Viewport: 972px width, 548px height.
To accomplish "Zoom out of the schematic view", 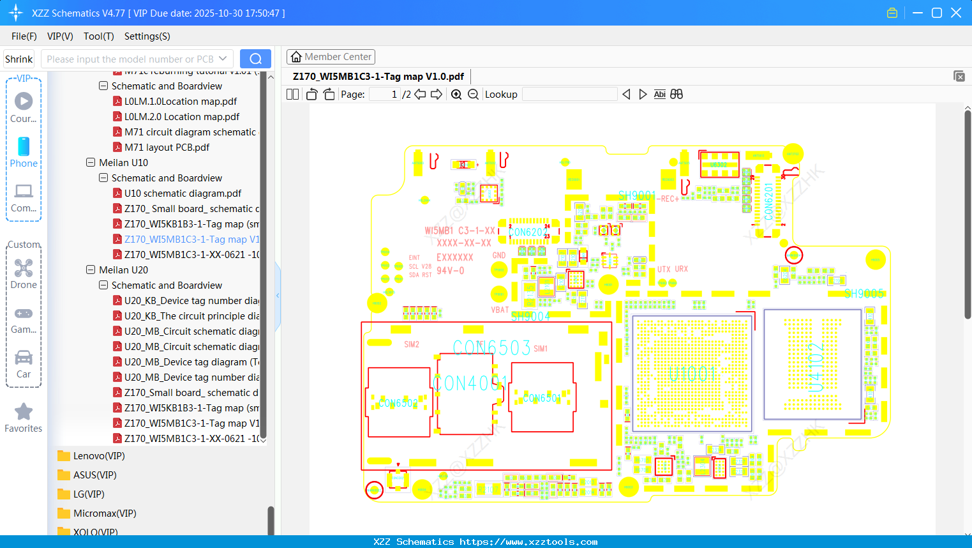I will coord(472,94).
